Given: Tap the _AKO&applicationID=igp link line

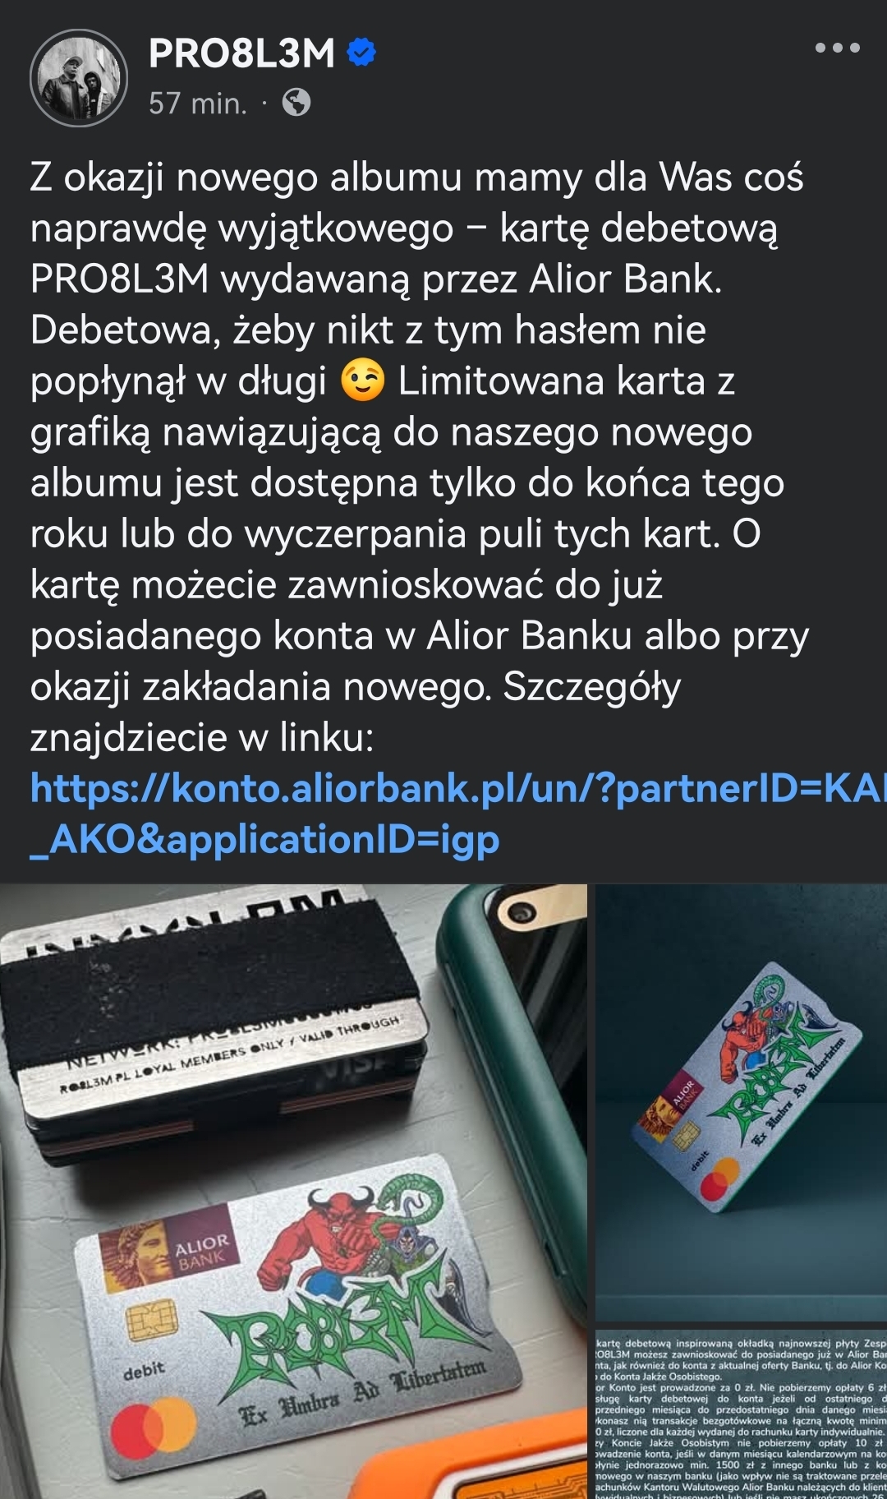Looking at the screenshot, I should 264,840.
